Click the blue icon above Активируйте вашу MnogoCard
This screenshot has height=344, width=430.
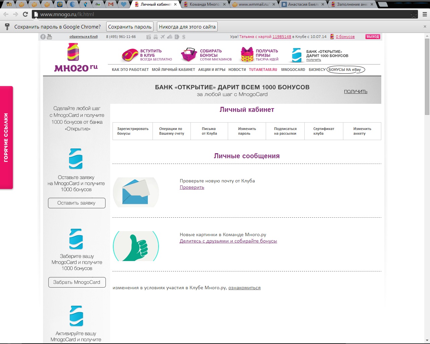(76, 316)
